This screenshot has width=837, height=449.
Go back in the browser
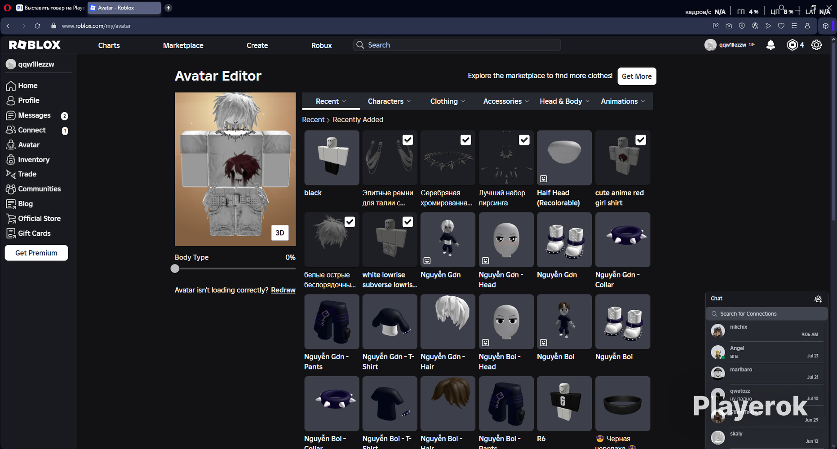(x=8, y=26)
